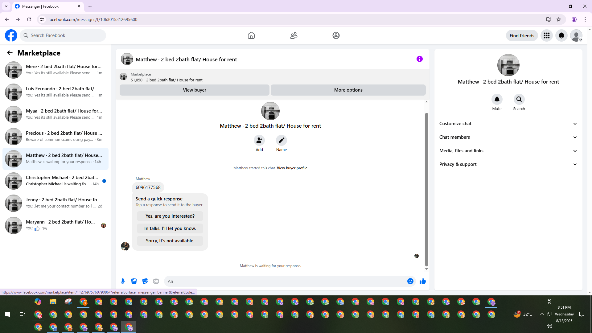This screenshot has height=333, width=592.
Task: Click the attach photo icon
Action: click(134, 281)
